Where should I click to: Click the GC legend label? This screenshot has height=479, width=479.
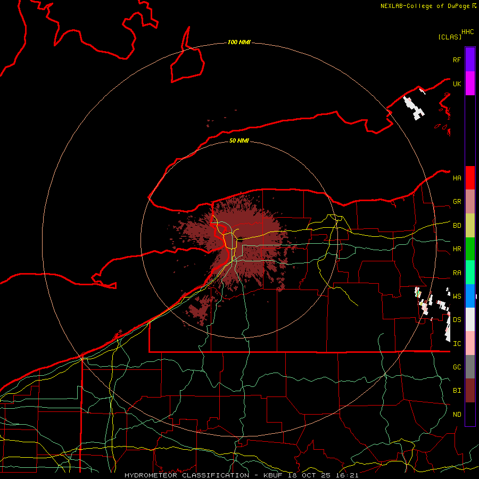(457, 367)
